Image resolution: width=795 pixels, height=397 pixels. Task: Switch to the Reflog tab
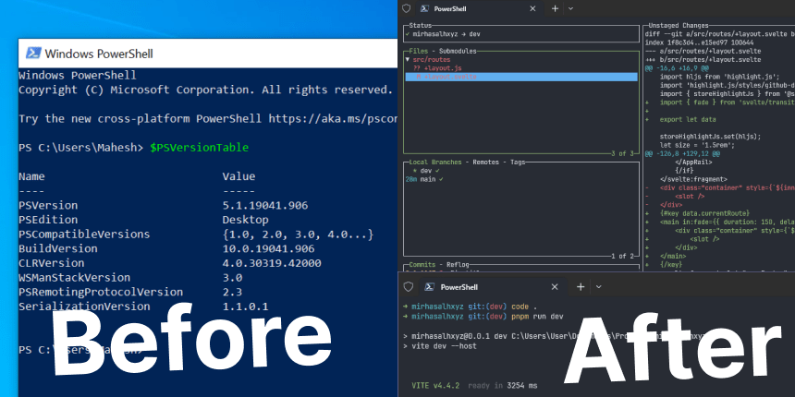(x=458, y=265)
